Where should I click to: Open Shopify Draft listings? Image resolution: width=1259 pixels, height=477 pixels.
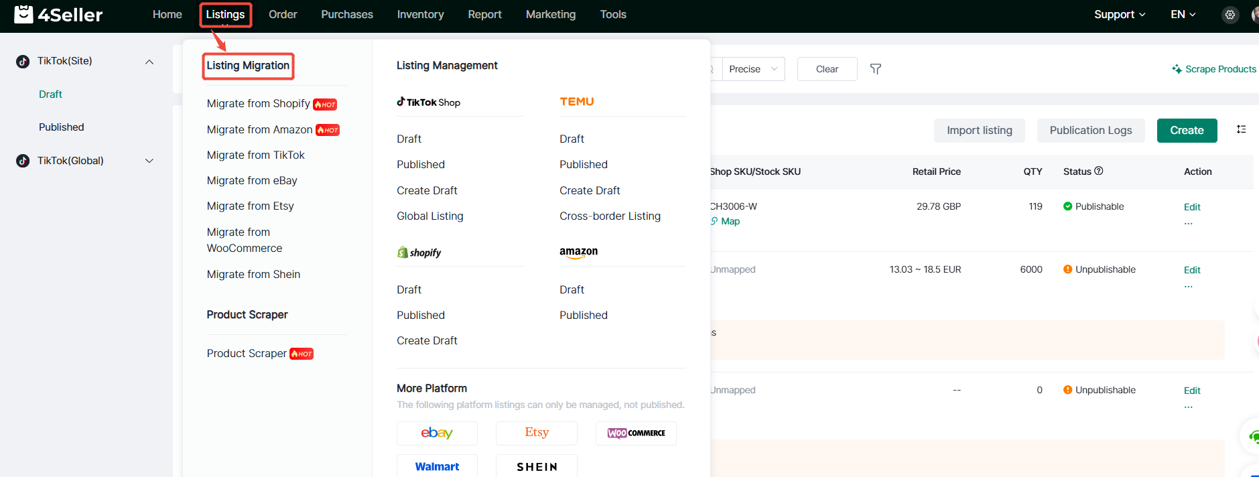pos(409,289)
